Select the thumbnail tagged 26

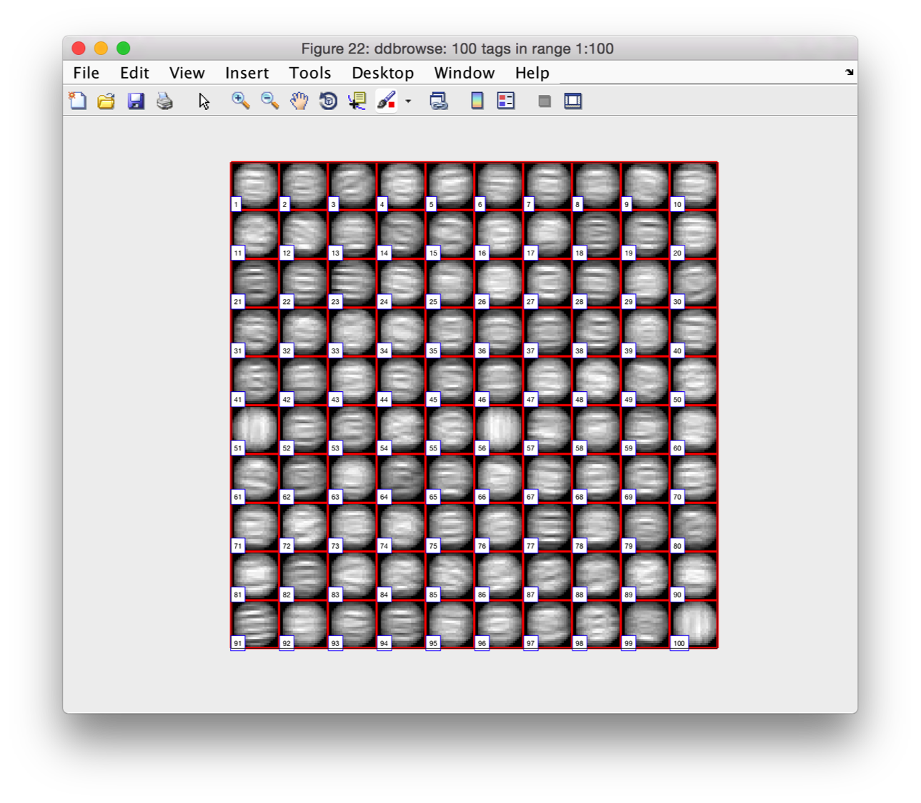pos(499,283)
